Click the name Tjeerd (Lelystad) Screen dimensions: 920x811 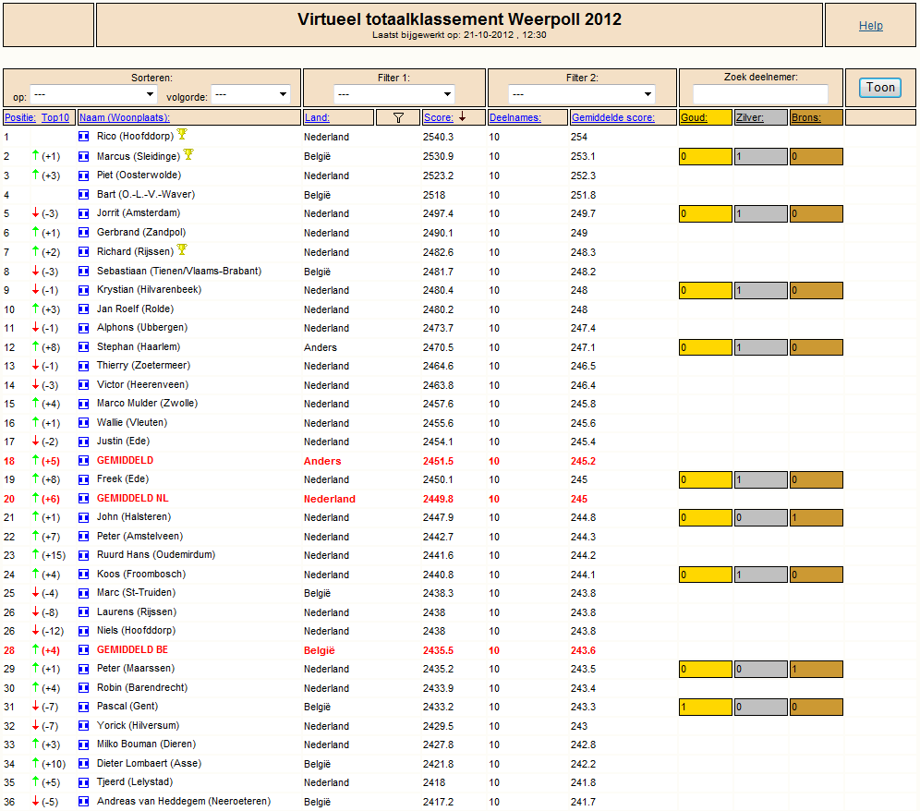coord(135,781)
